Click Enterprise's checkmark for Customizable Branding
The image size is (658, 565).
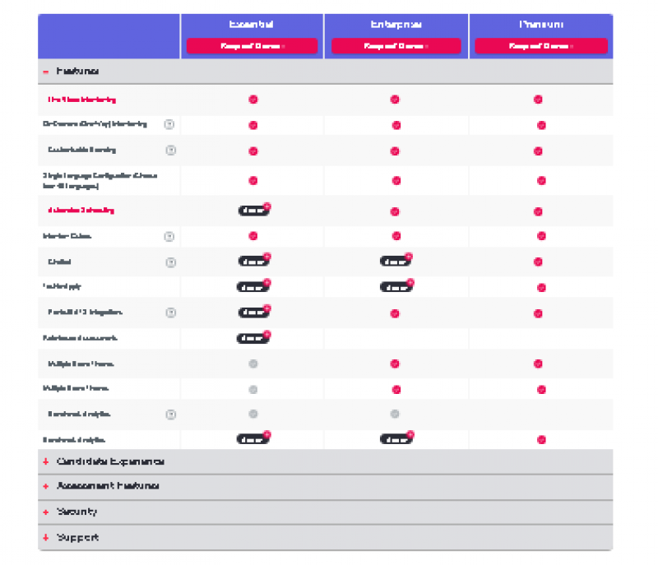tap(396, 151)
